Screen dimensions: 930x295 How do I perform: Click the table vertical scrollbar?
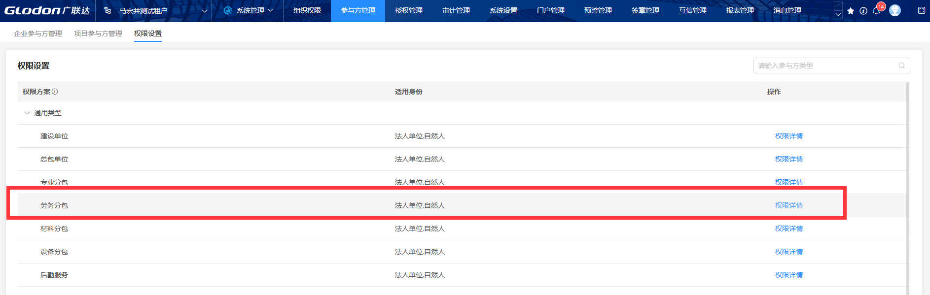(908, 189)
